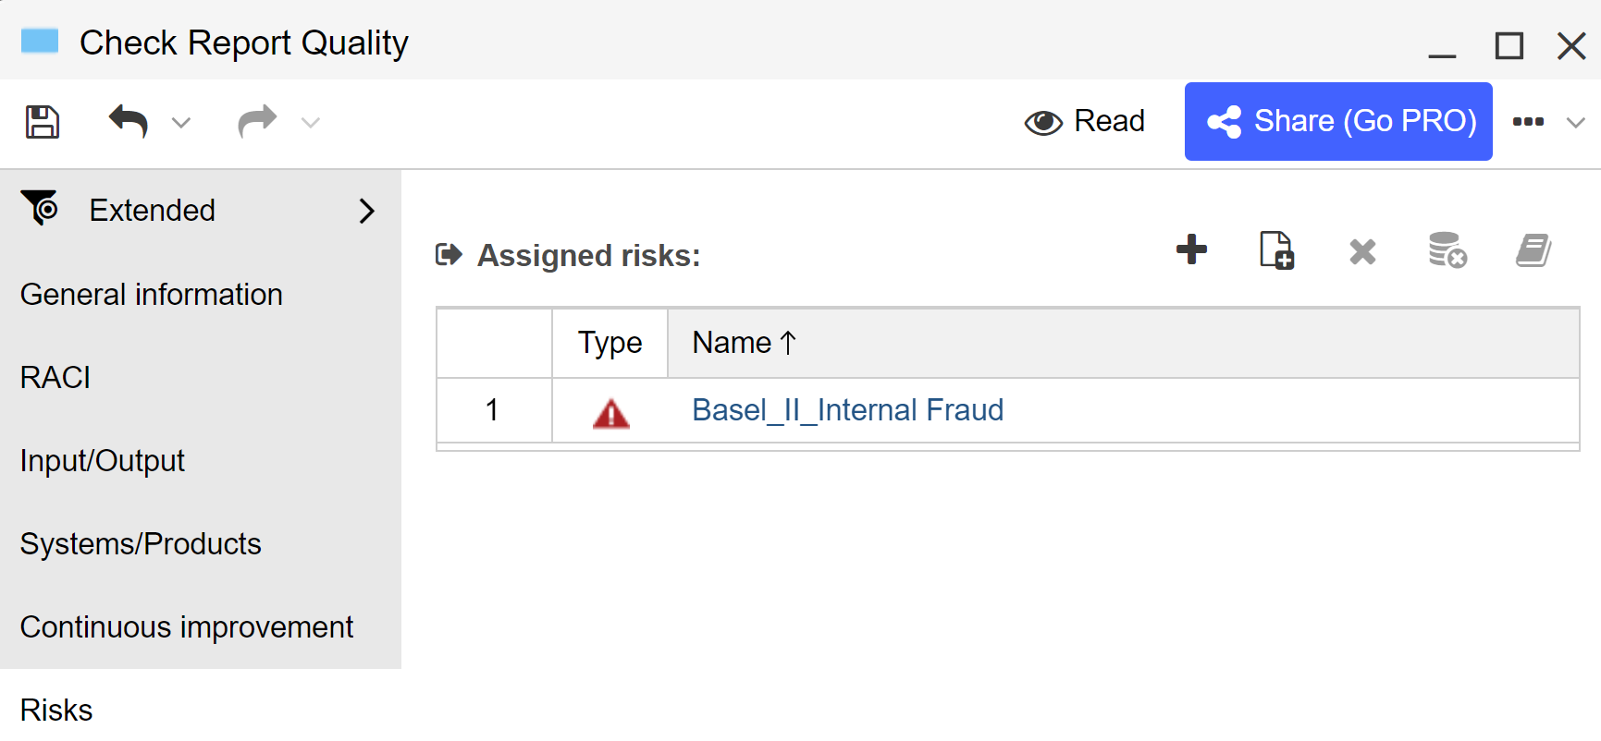
Task: Undo last action with the back arrow
Action: click(x=128, y=121)
